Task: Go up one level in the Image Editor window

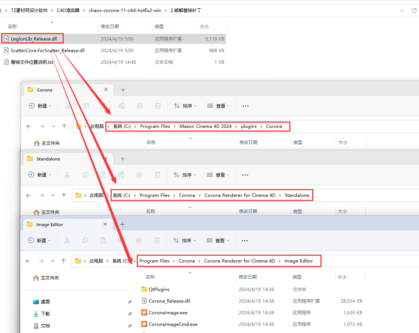Action: tap(63, 261)
